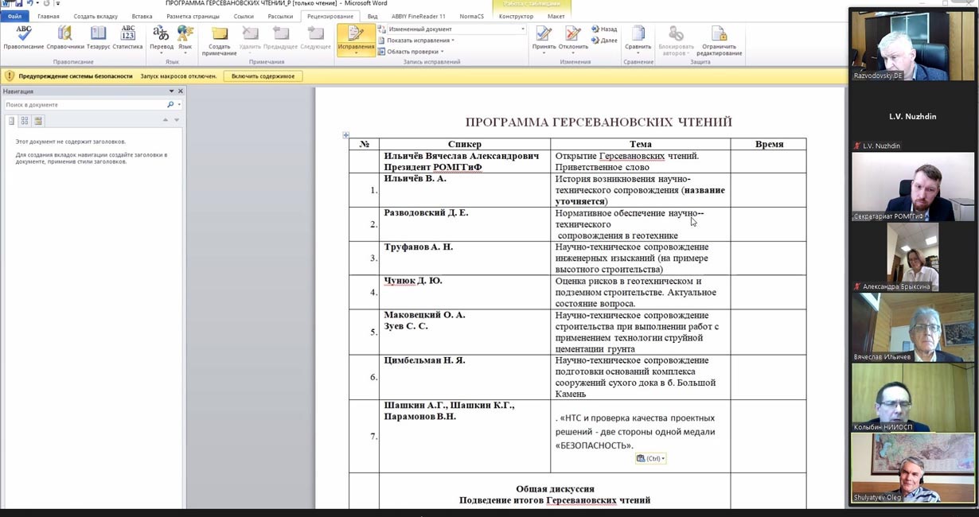Click the Отклонить reject change icon

pyautogui.click(x=573, y=33)
